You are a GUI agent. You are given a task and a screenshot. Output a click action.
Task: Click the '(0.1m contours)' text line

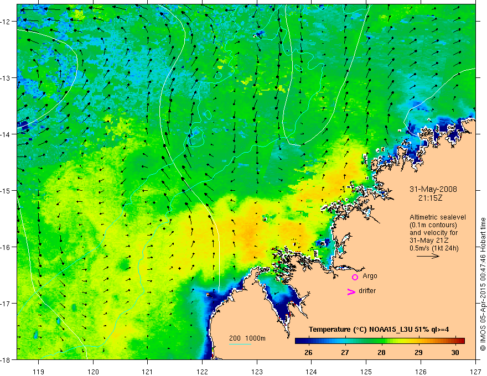tap(433, 225)
